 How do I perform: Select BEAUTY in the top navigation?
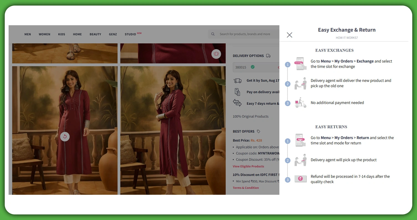95,34
